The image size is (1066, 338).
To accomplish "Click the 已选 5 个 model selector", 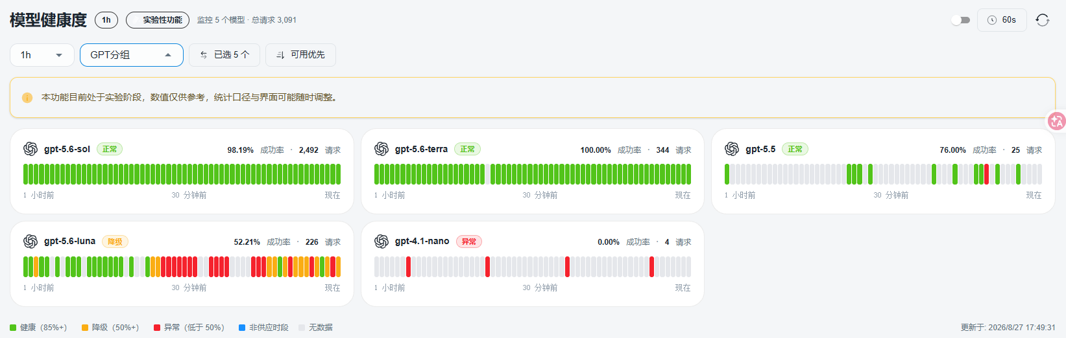I will [224, 55].
